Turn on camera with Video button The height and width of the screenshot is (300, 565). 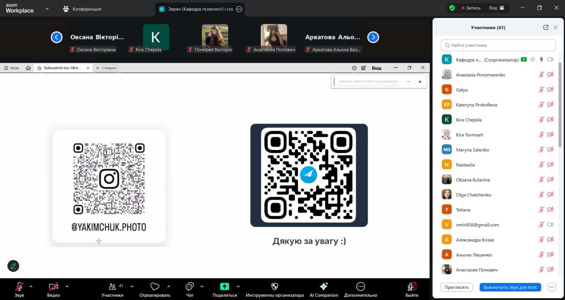tap(53, 286)
